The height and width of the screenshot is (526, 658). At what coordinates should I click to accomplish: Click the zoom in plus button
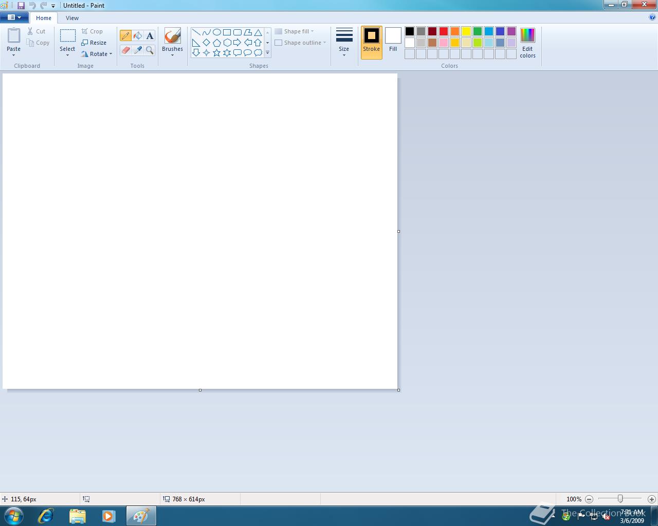click(651, 499)
